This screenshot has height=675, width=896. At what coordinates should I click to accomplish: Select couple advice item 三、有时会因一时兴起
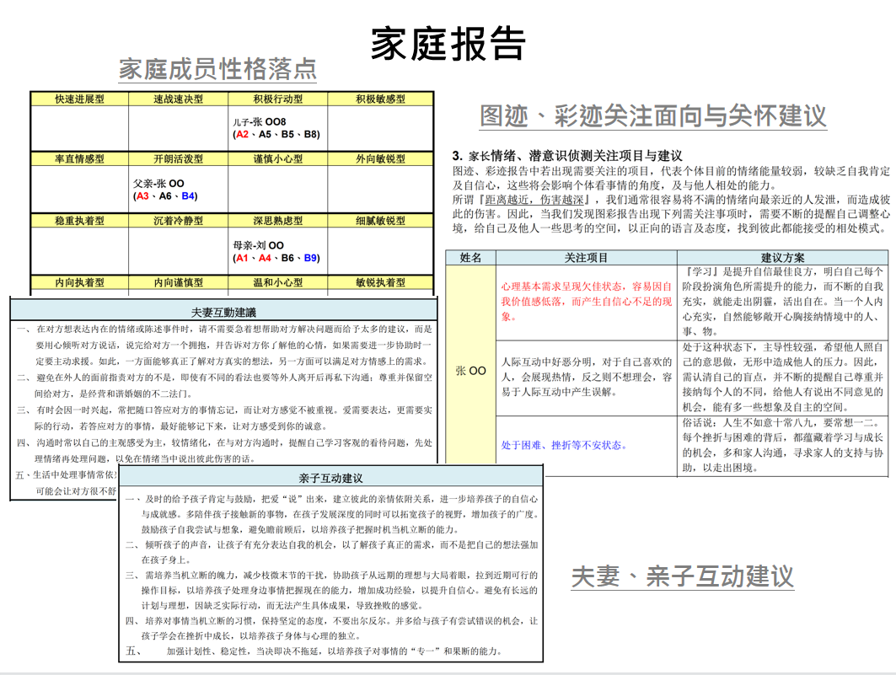tap(224, 418)
